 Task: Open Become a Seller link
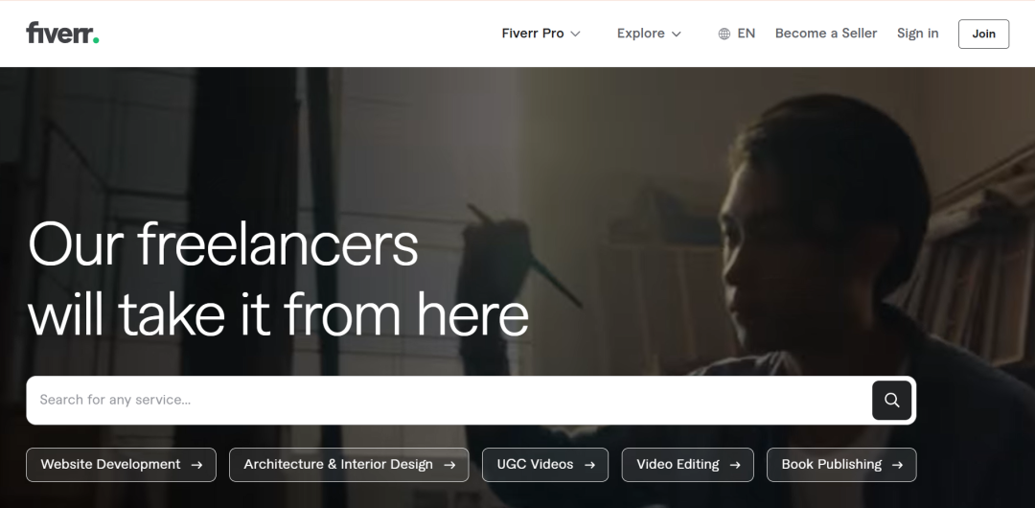point(826,33)
